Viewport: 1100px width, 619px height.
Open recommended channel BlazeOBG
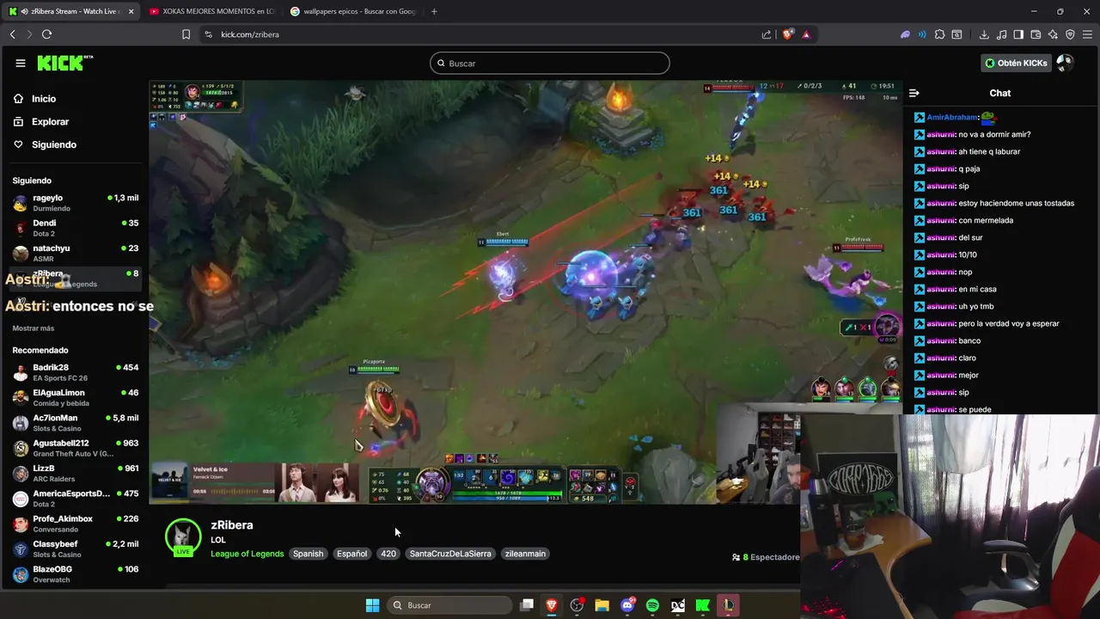pos(76,574)
